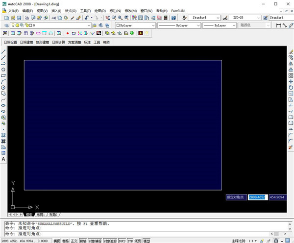Toggle 栅格 grid display in status bar
Viewport: 294px width, 243px height.
66,241
